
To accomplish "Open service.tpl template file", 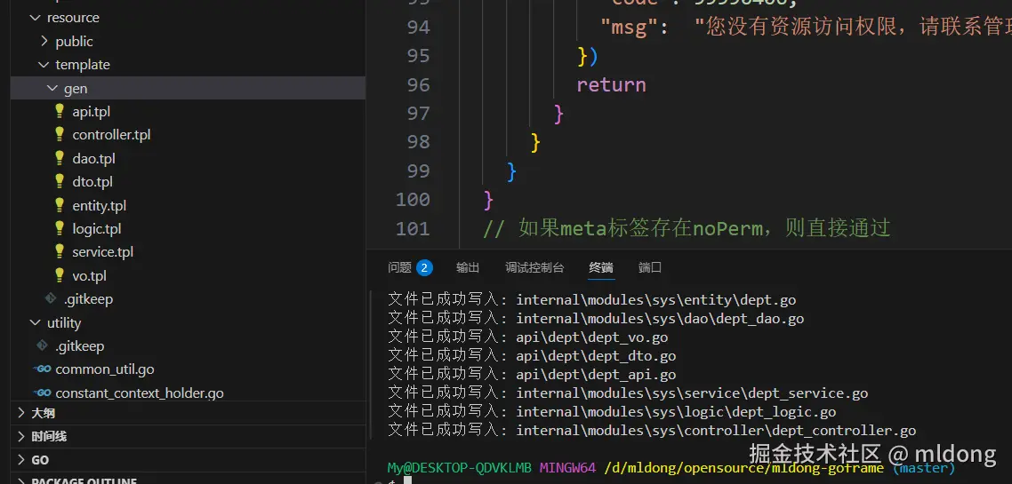I will [x=102, y=252].
